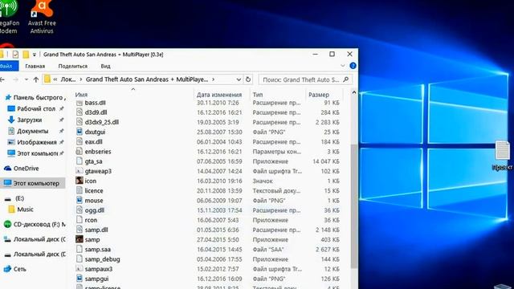Switch to the Главная ribbon tab
This screenshot has width=514, height=289.
(x=35, y=66)
